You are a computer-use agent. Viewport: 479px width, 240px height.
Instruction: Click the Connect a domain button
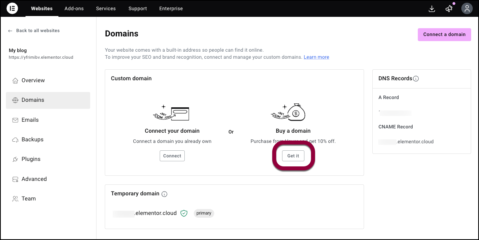pos(444,34)
